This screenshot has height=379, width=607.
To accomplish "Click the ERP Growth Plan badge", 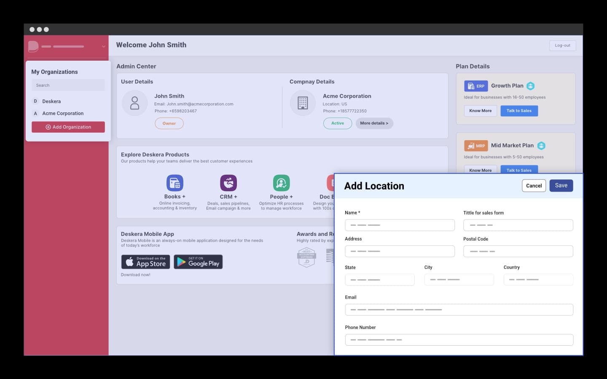I will coord(476,86).
